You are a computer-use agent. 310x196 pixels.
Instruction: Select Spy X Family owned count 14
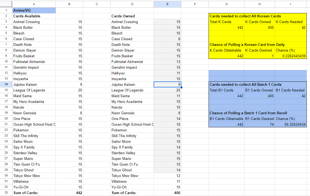(x=168, y=147)
